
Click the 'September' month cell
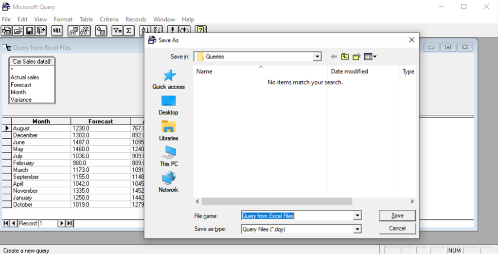[x=41, y=177]
